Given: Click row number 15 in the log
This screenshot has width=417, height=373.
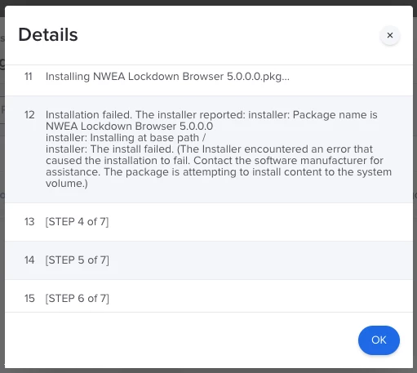Looking at the screenshot, I should (29, 299).
